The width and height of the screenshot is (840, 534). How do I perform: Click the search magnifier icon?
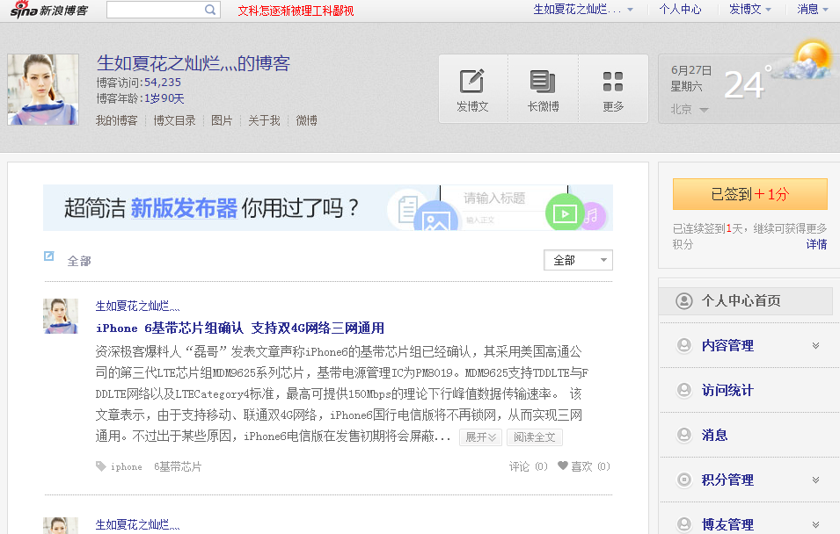(210, 10)
